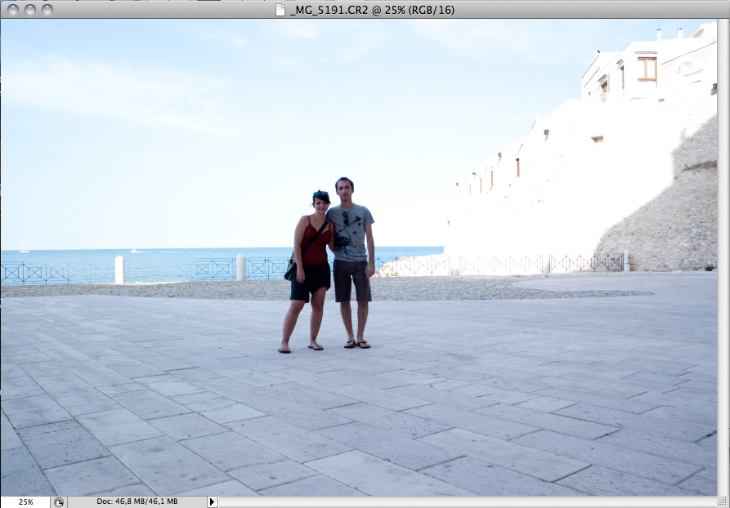Click the brown-shuttered window on white building
This screenshot has height=508, width=730.
click(647, 69)
